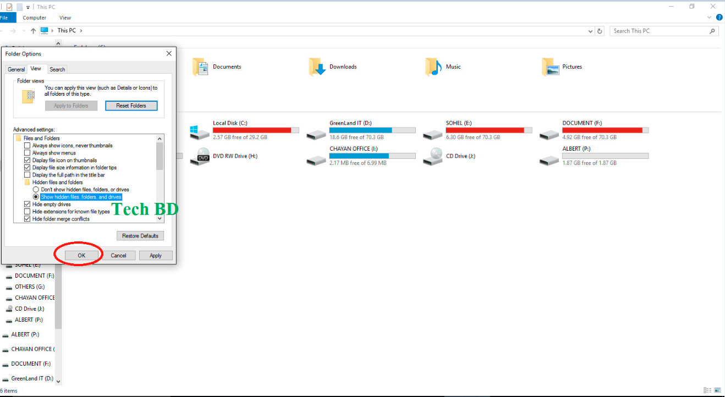This screenshot has width=725, height=397.
Task: Open the Computer ribbon tab
Action: tap(34, 18)
